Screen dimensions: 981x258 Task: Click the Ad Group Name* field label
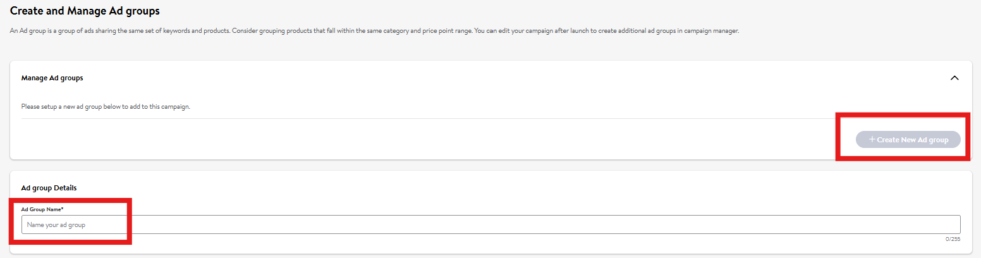(x=42, y=209)
